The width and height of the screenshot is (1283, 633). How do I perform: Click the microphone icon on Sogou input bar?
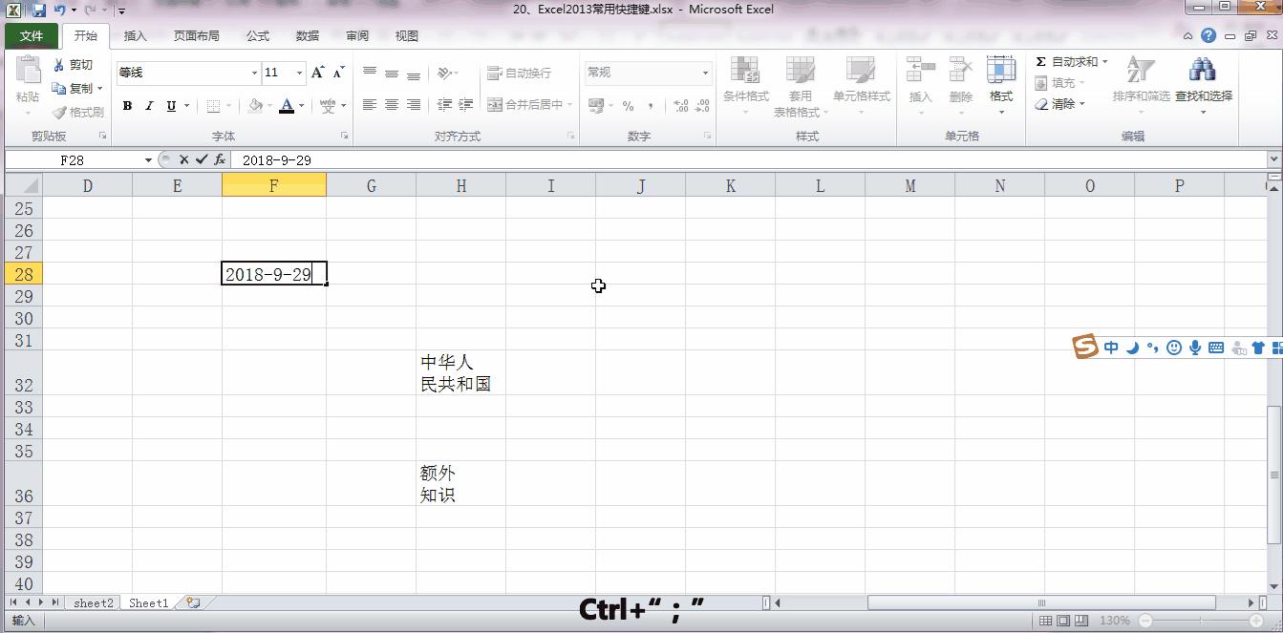[x=1194, y=348]
